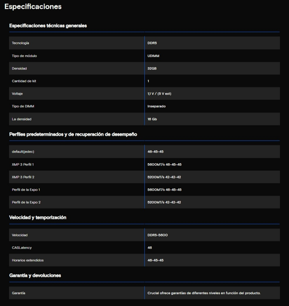Click the XMP 3 Perfil 1 label
This screenshot has width=289, height=306.
(x=23, y=165)
